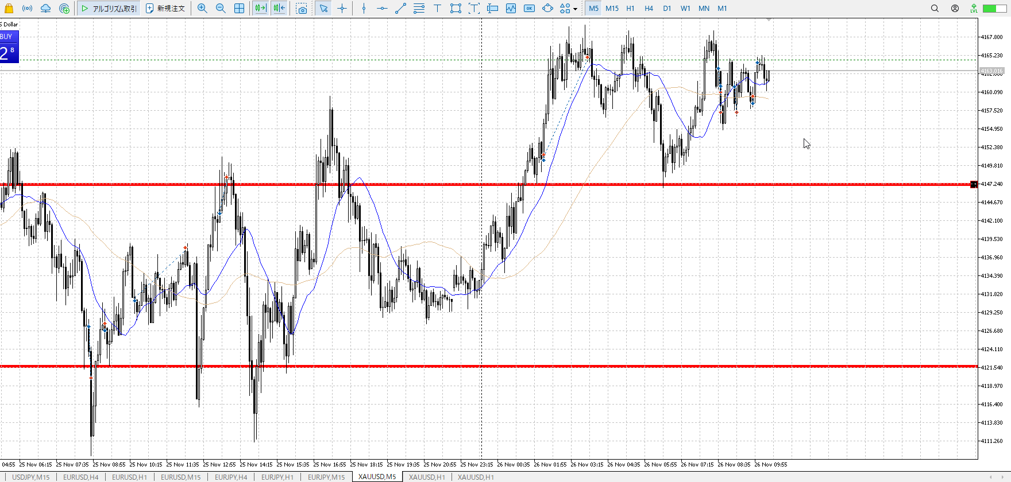1011x482 pixels.
Task: Toggle chart shift from right edge
Action: [279, 8]
